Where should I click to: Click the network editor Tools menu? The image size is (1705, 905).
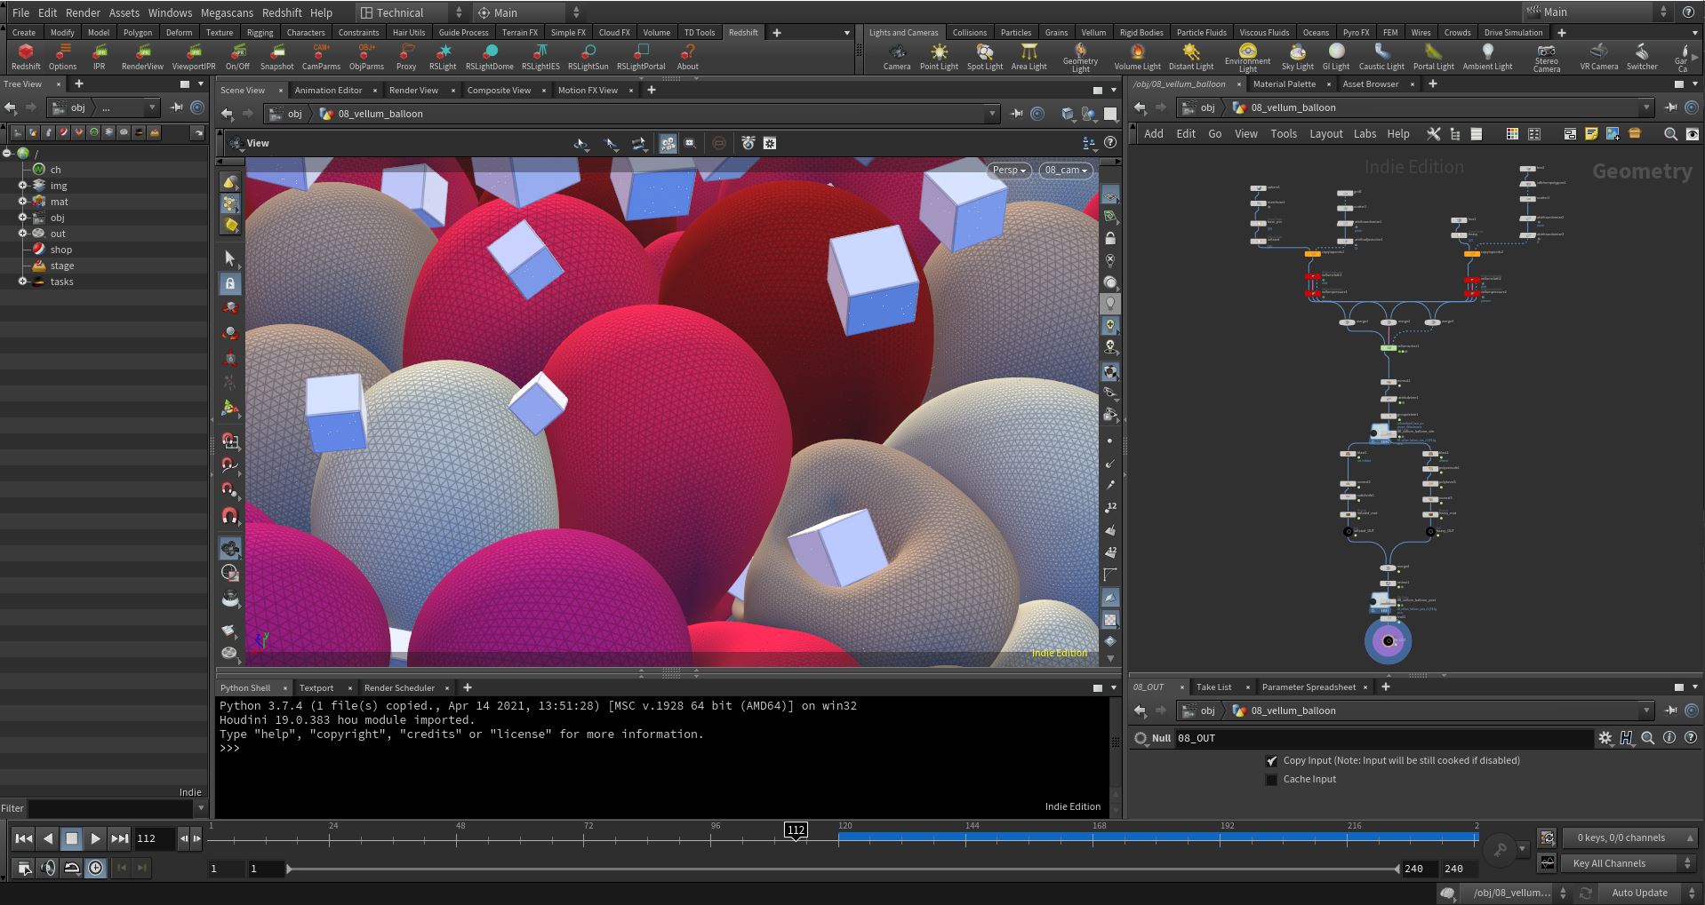click(x=1283, y=134)
